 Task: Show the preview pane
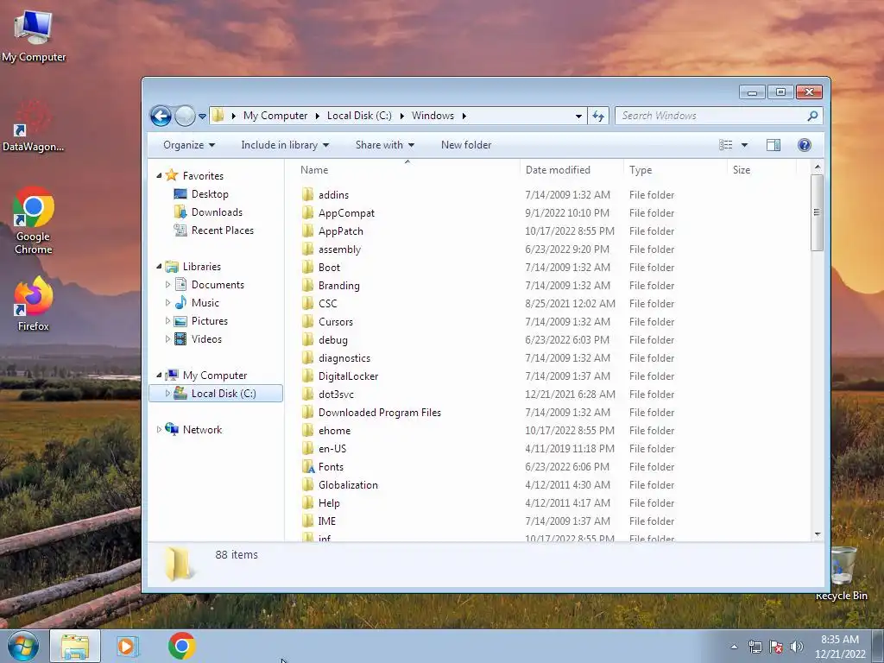click(x=773, y=145)
